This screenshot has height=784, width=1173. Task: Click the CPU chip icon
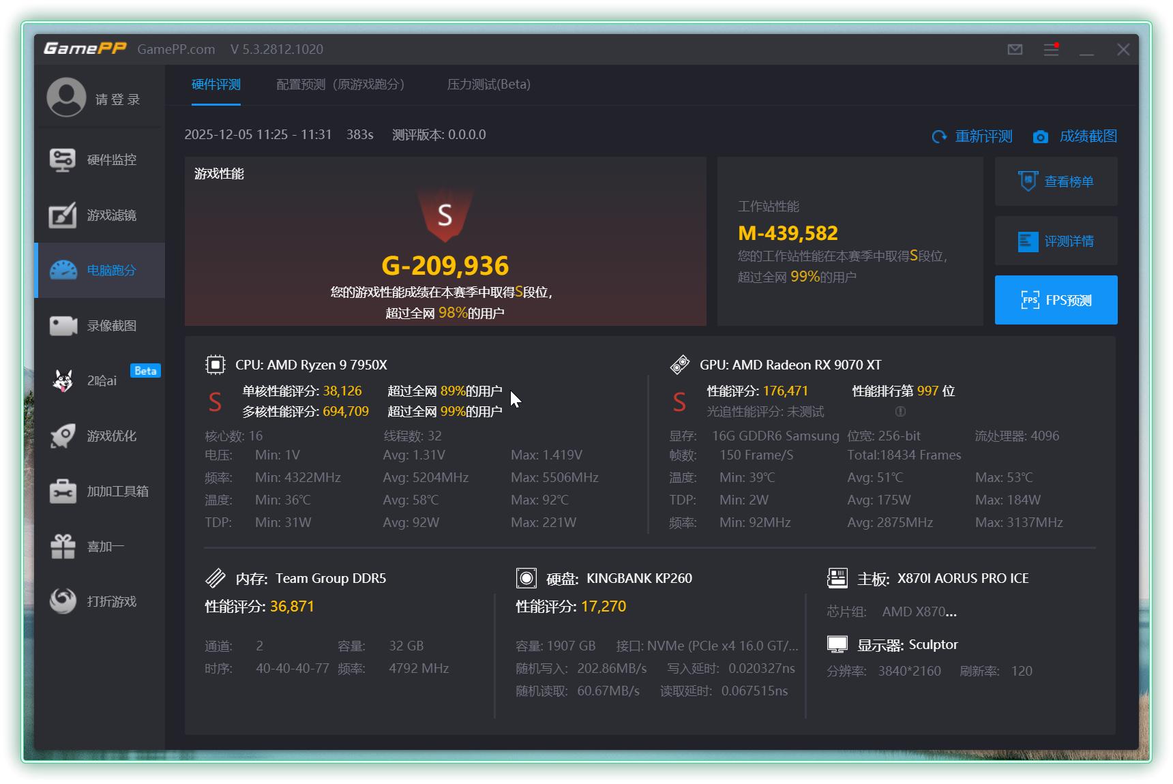pyautogui.click(x=215, y=365)
